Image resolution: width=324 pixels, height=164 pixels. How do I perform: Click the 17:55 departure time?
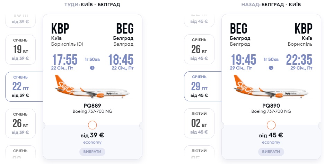point(65,60)
